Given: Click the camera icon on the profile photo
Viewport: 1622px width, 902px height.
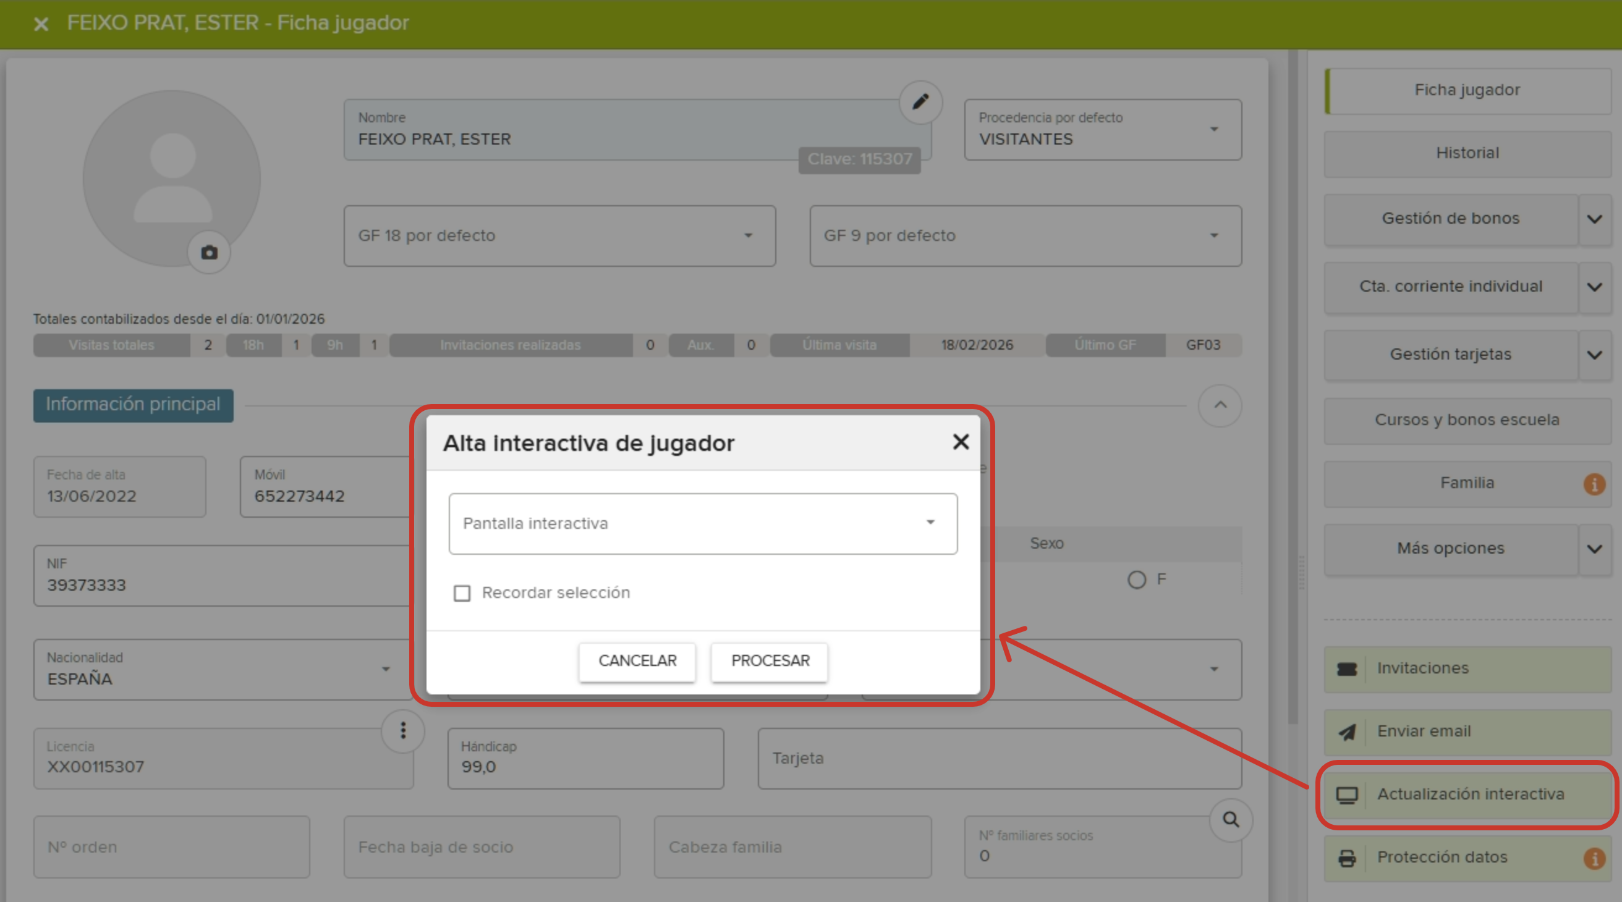Looking at the screenshot, I should [x=209, y=253].
